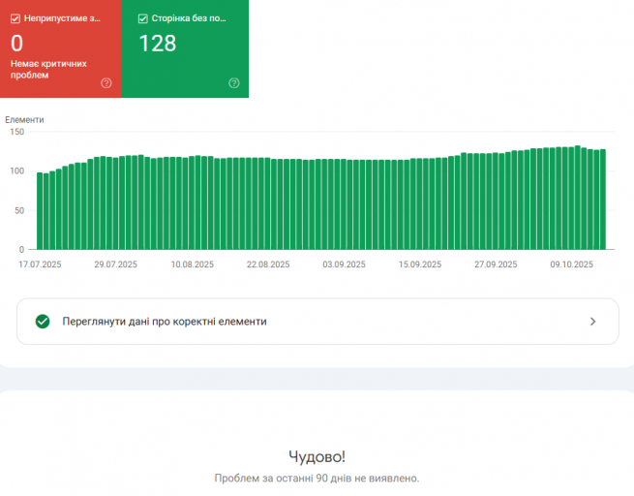Image resolution: width=634 pixels, height=496 pixels.
Task: Select the red card showing 0 issues
Action: pos(61,48)
